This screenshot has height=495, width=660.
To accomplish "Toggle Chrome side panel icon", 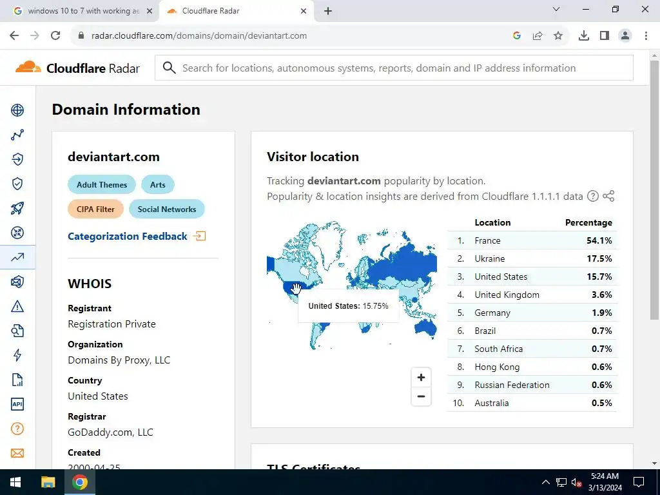I will click(x=605, y=36).
